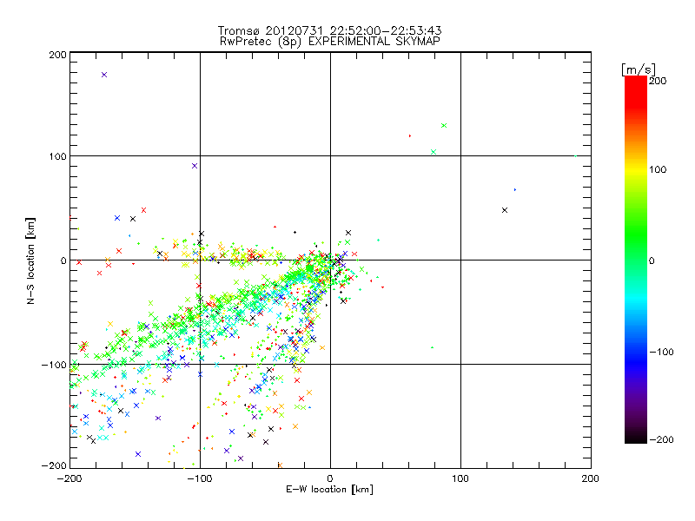
Task: Click the 'N-S location [km]' axis label
Action: 30,260
